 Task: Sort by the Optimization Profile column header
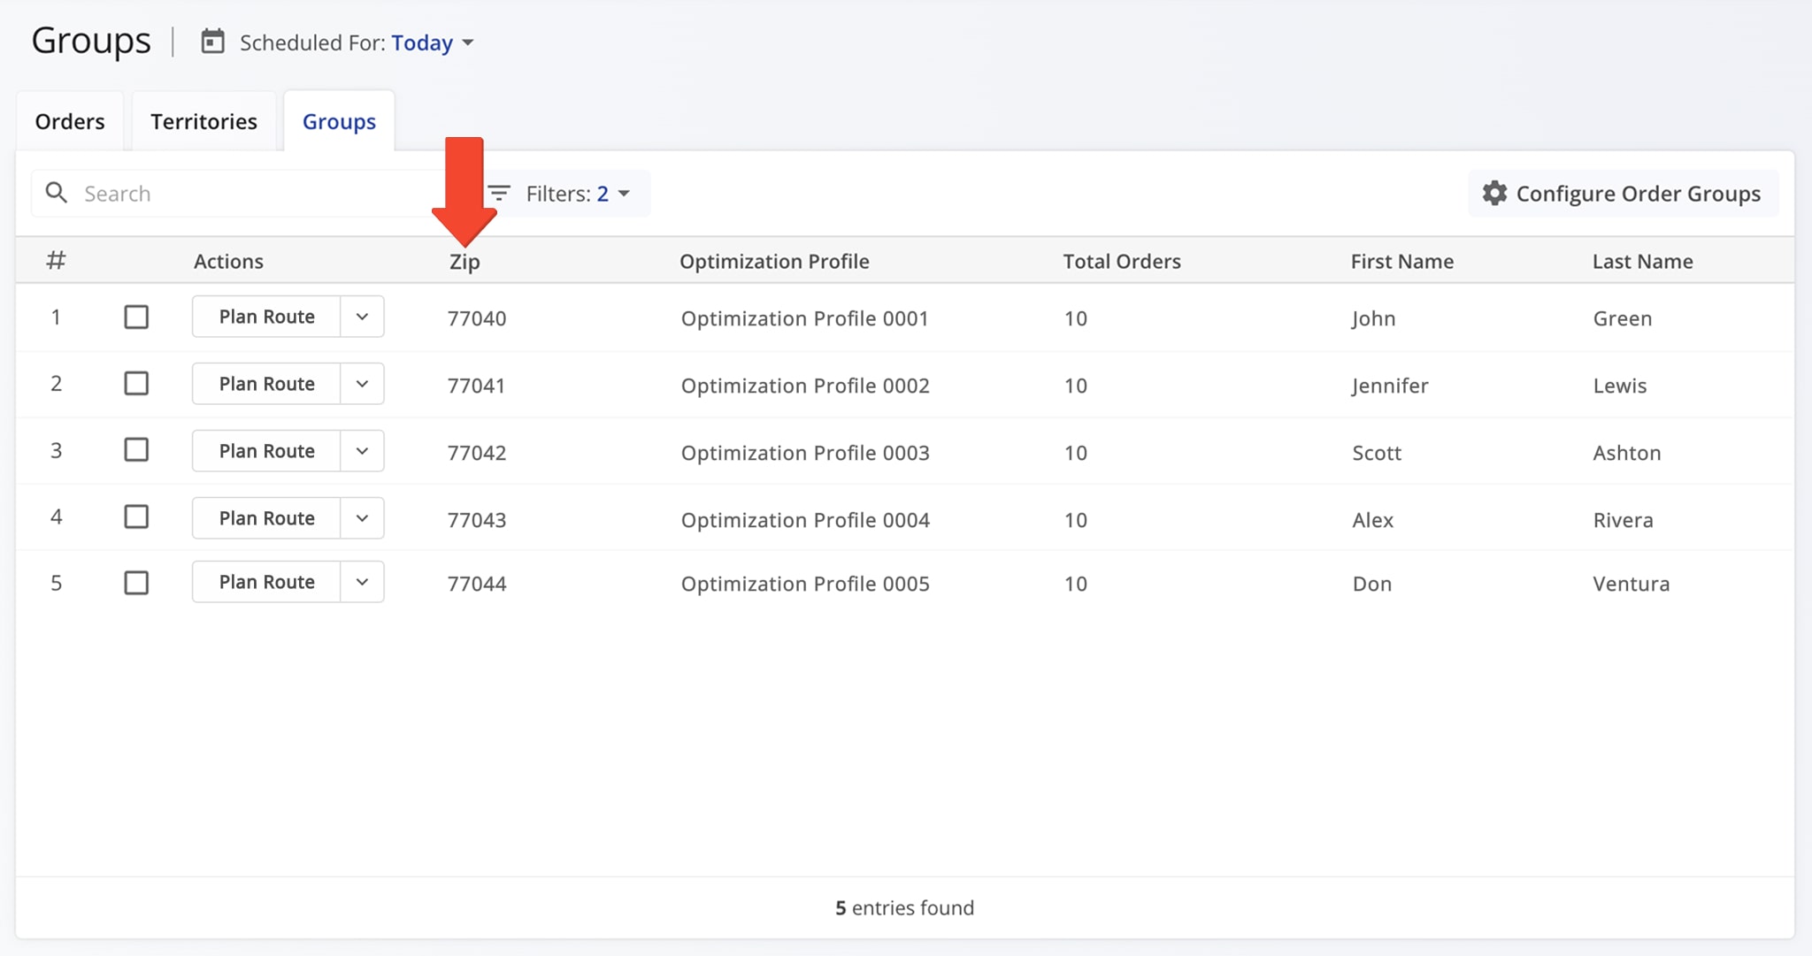(x=774, y=261)
